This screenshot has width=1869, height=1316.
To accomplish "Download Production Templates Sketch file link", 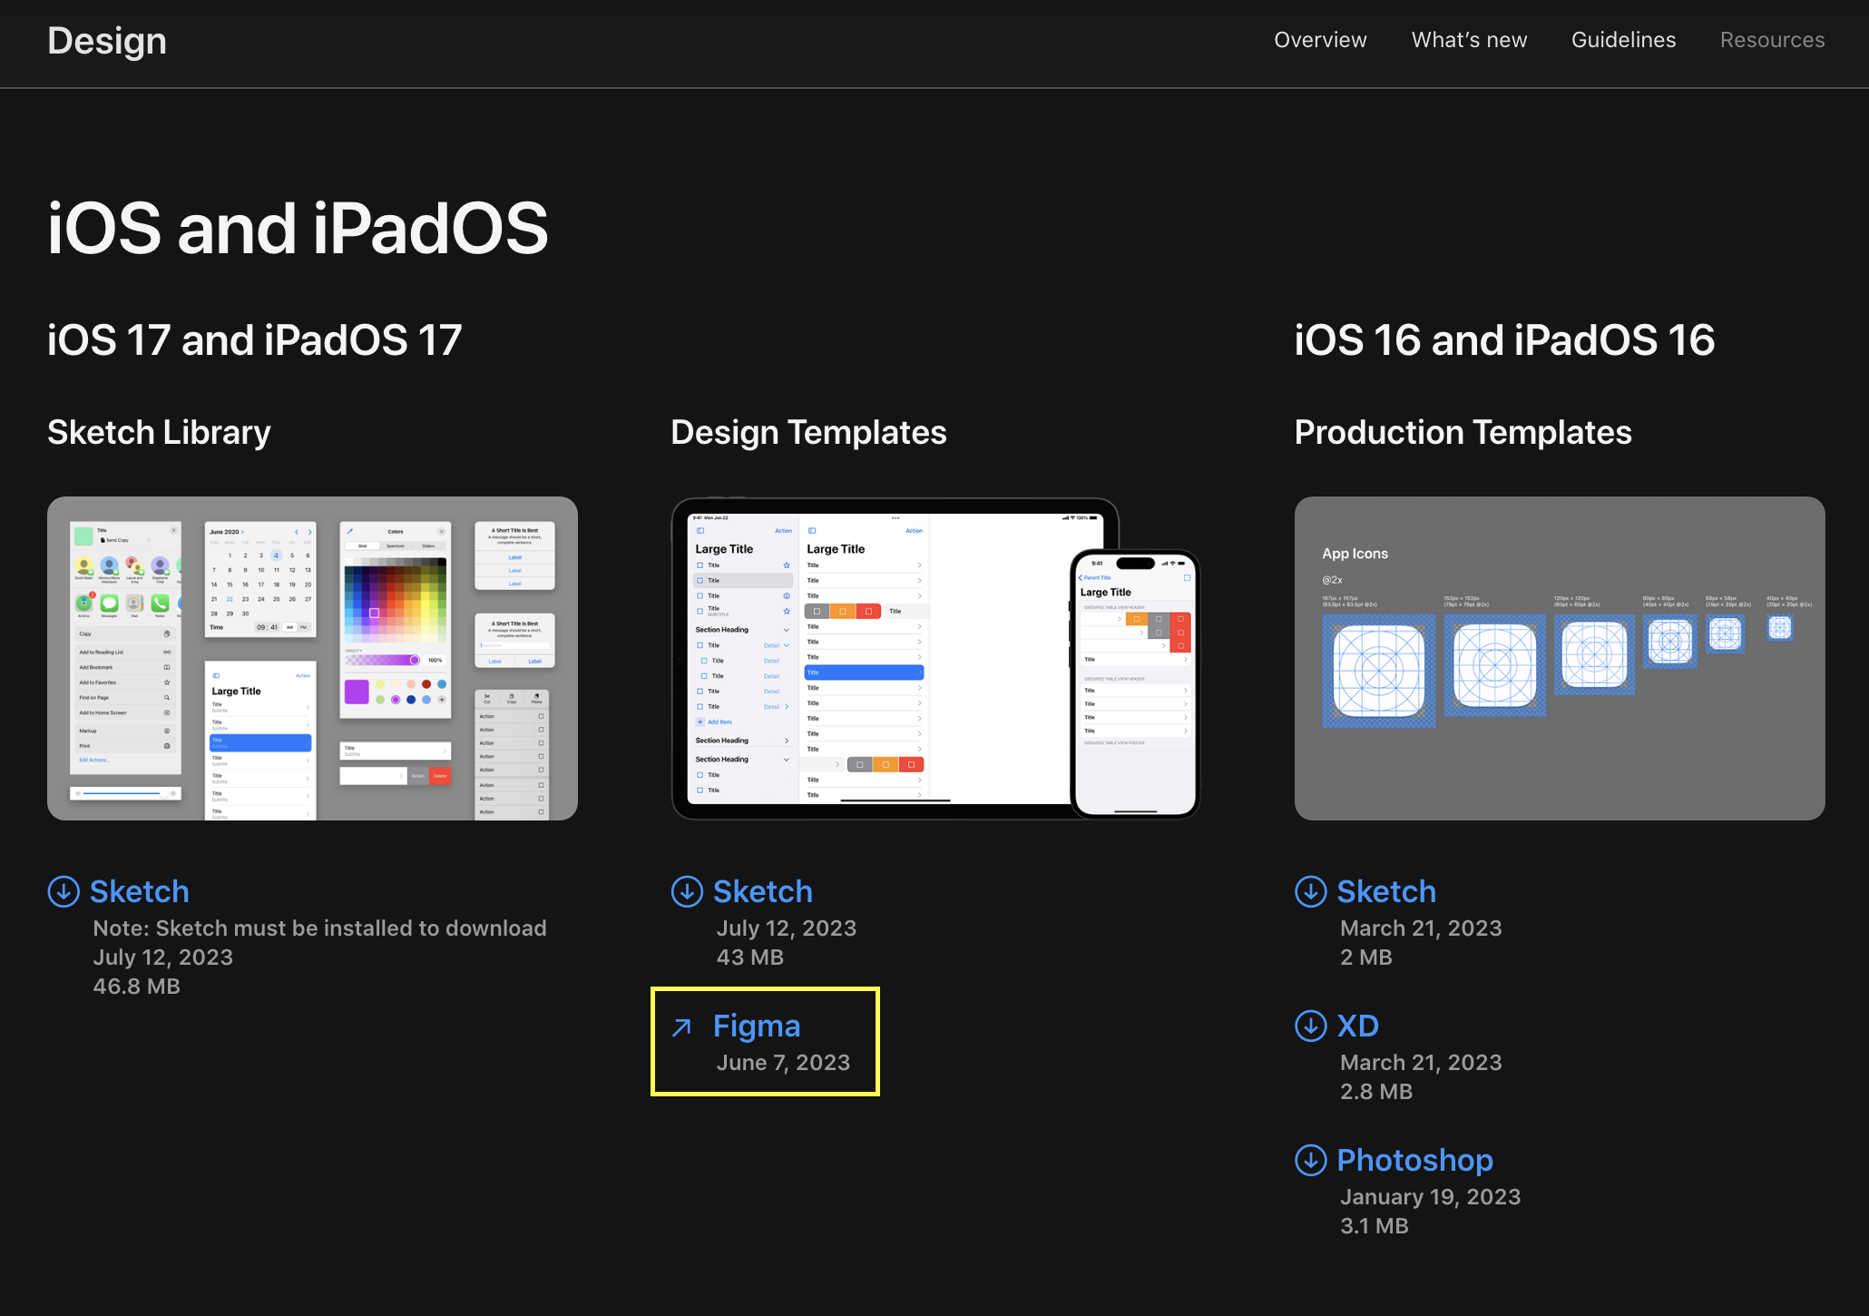I will tap(1385, 891).
